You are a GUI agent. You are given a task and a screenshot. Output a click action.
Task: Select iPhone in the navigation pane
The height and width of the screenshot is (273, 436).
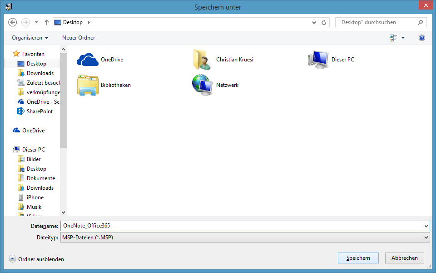click(x=35, y=197)
